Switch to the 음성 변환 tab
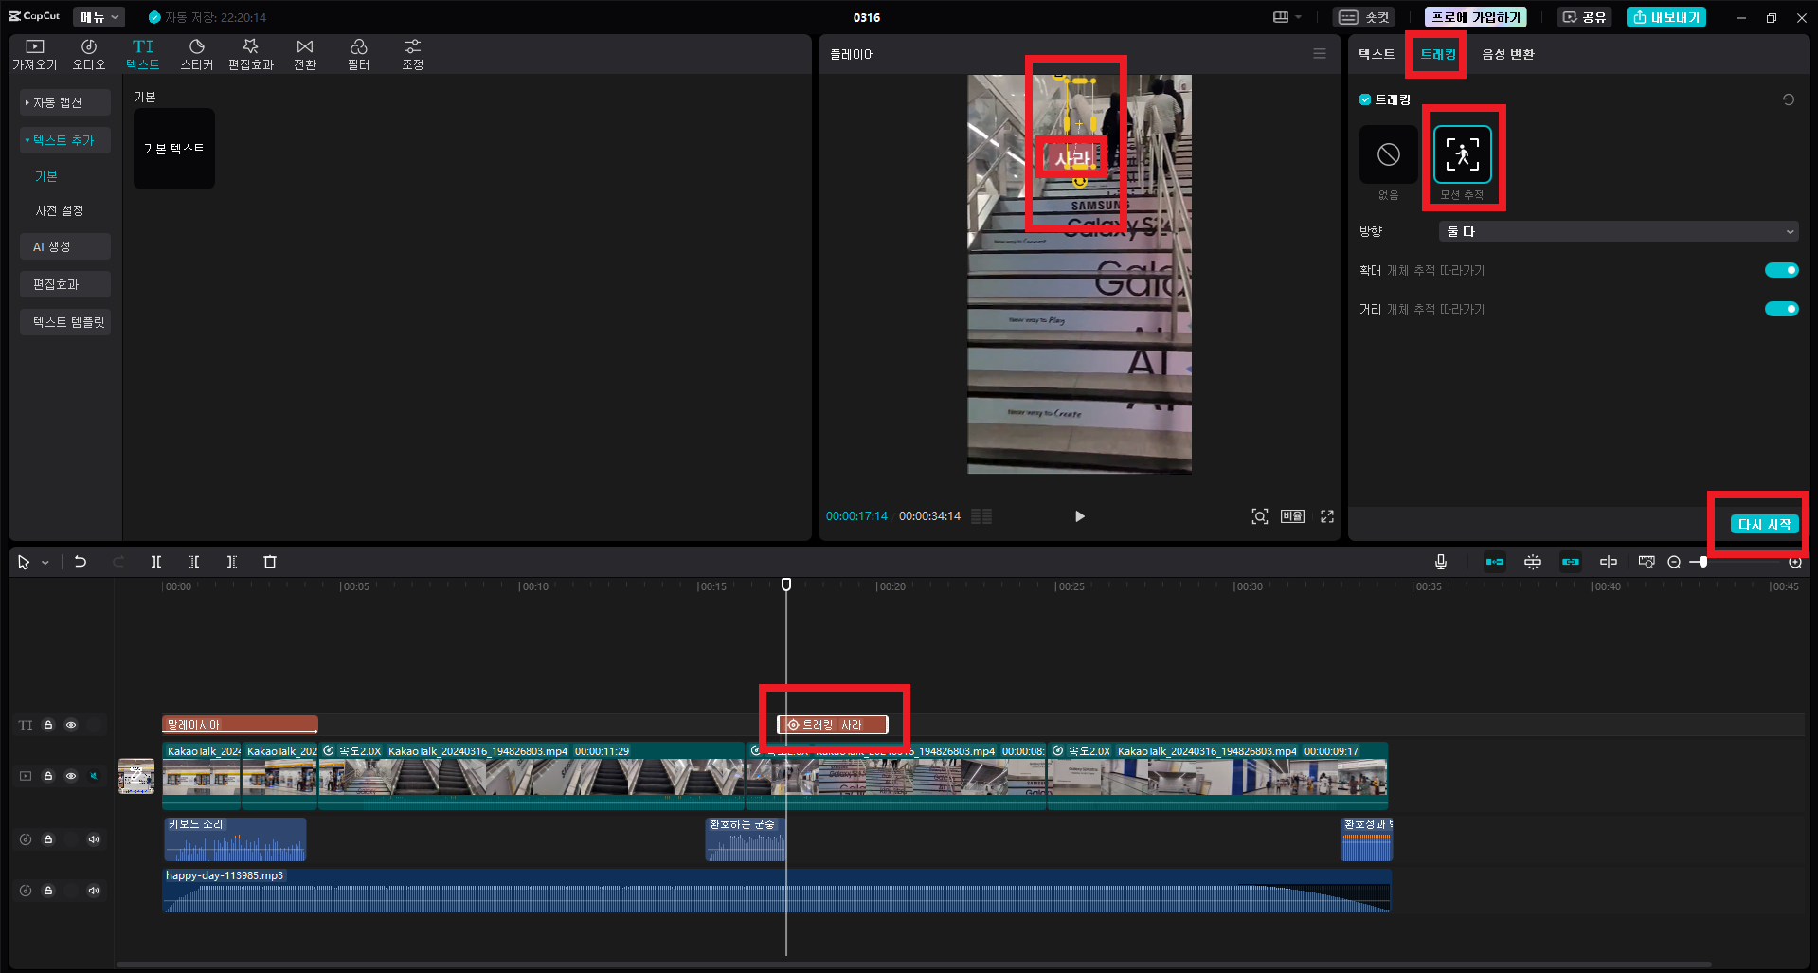1818x973 pixels. coord(1508,54)
